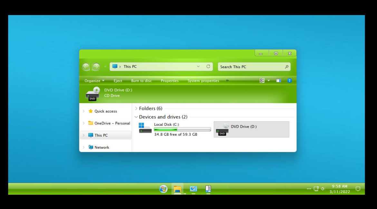Viewport: 377px width, 209px height.
Task: Select Quick access in the navigation pane
Action: point(105,111)
